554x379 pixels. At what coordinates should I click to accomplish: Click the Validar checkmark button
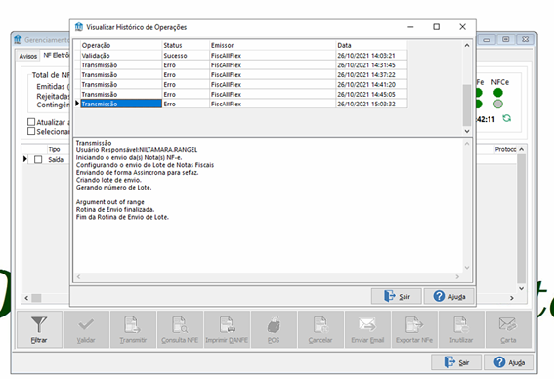click(x=86, y=329)
